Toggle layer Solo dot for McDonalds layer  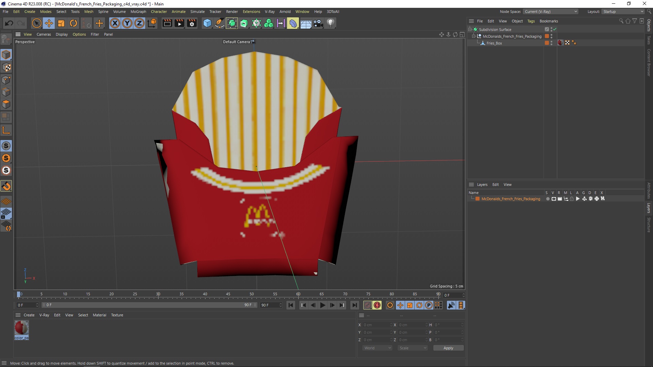[x=548, y=199]
